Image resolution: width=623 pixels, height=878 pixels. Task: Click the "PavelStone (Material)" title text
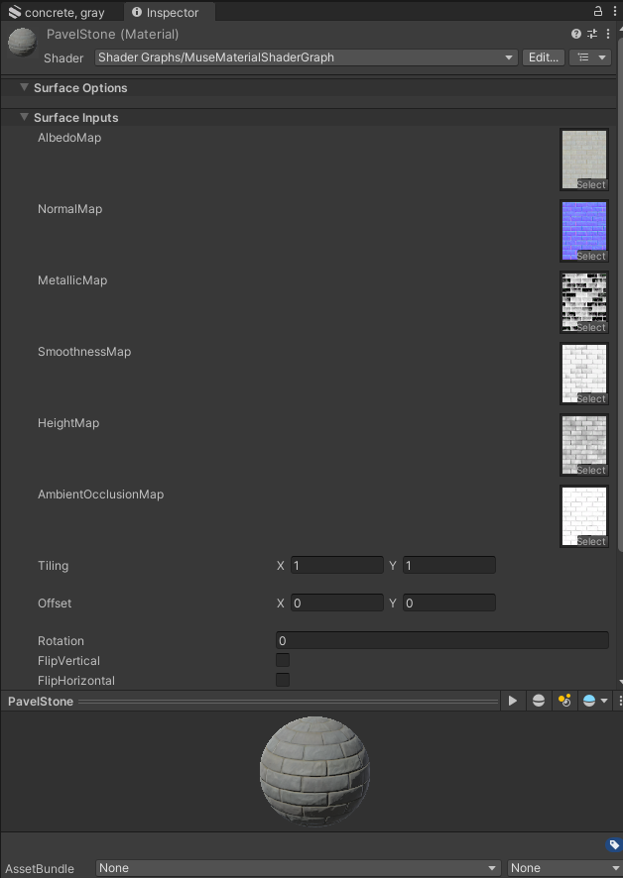coord(113,34)
